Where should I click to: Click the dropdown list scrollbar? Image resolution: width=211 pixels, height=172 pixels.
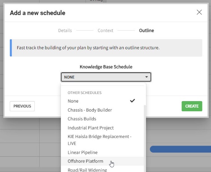click(x=145, y=138)
